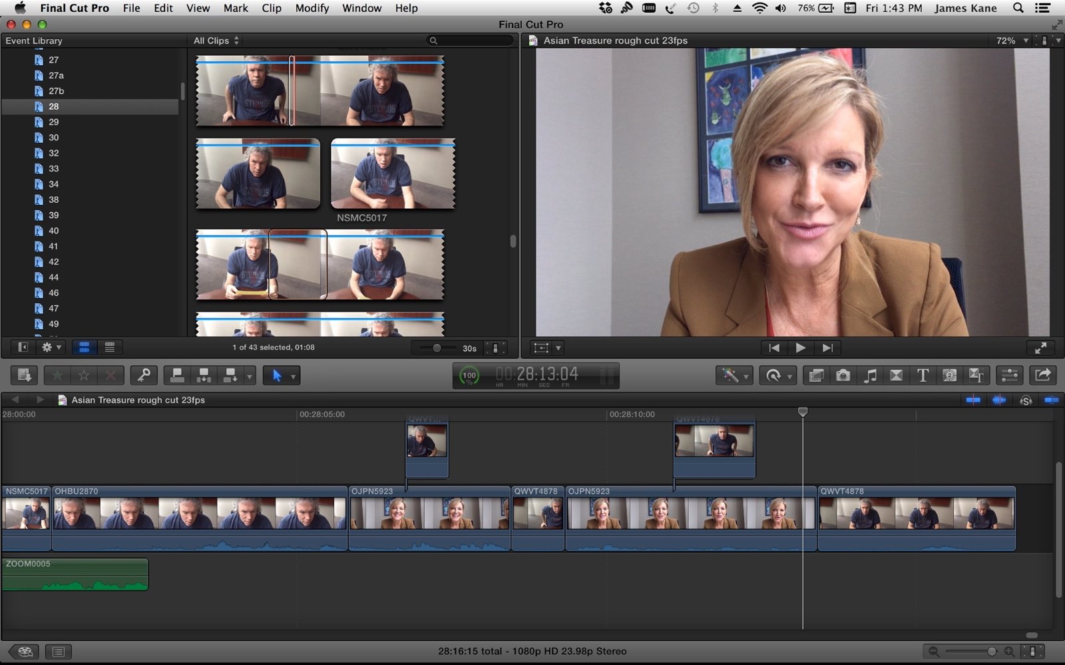The image size is (1065, 665).
Task: Toggle timeline snapping
Action: tap(1052, 400)
